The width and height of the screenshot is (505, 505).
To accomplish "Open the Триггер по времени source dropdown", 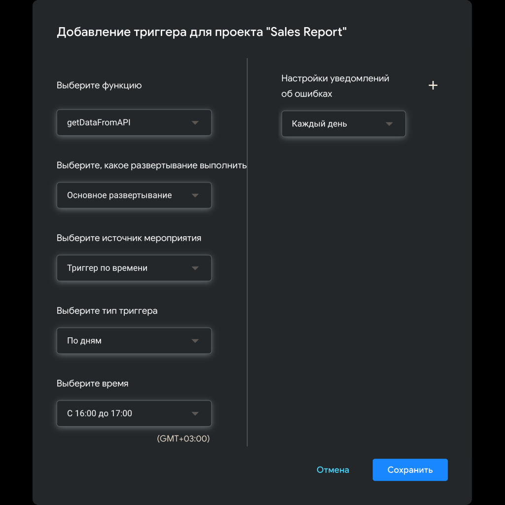I will [128, 268].
